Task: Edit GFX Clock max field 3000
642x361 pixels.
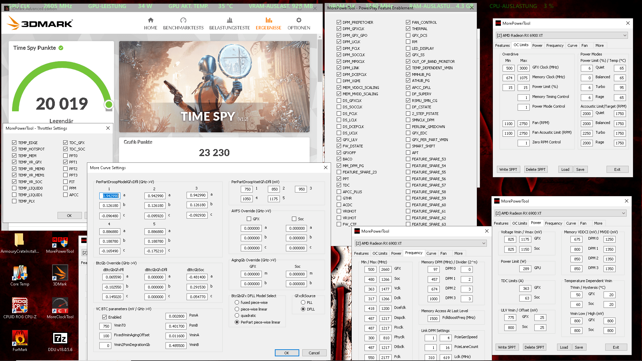Action: click(523, 68)
